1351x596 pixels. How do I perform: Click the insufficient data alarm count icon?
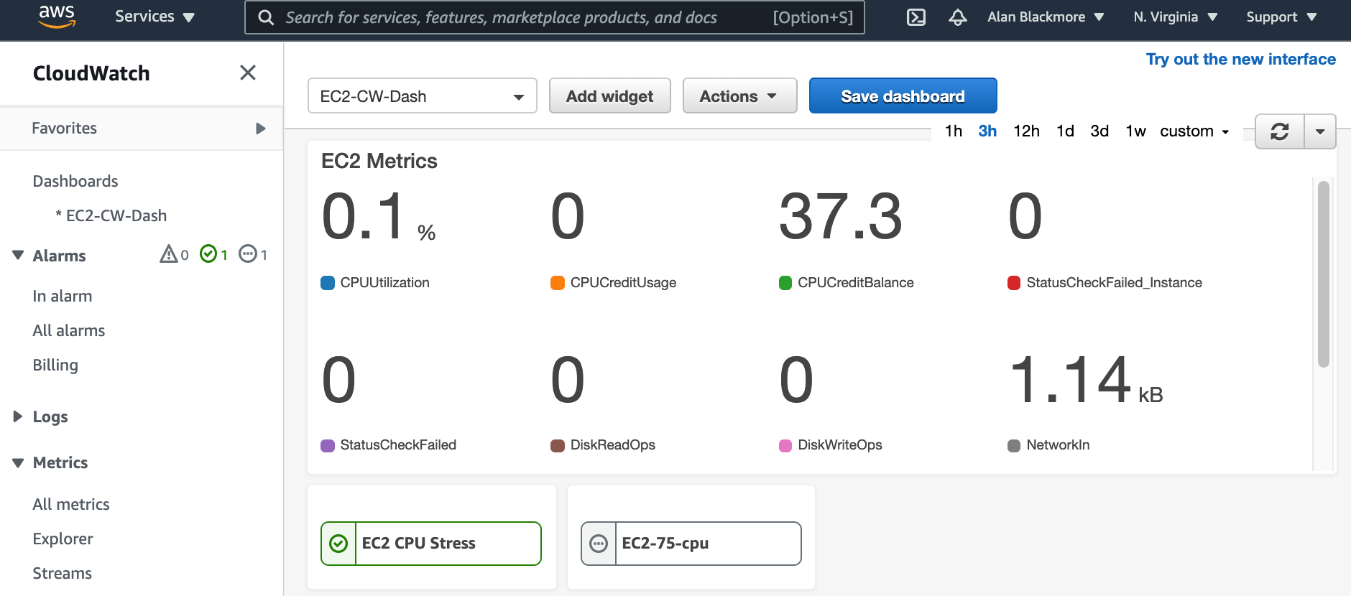coord(253,254)
